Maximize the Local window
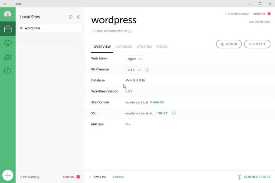The height and width of the screenshot is (183, 275). coord(260,4)
